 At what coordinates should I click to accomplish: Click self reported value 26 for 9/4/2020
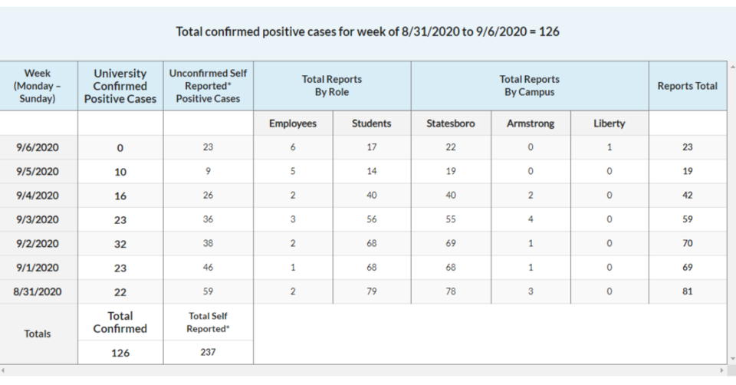point(208,195)
